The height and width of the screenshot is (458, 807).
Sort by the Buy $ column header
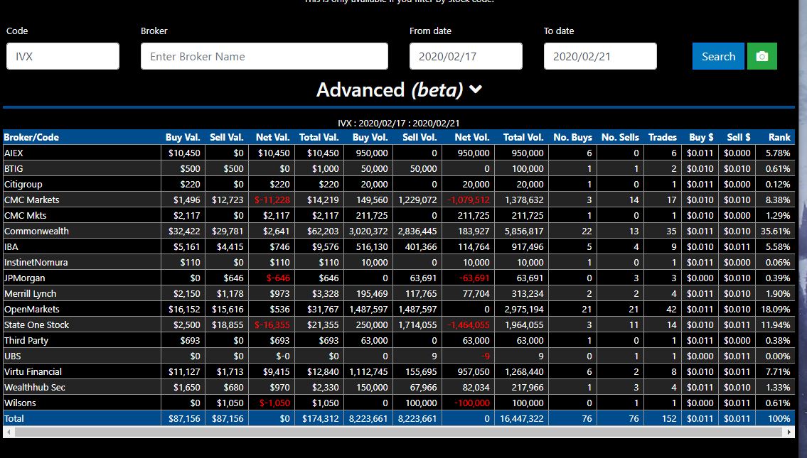pos(702,137)
